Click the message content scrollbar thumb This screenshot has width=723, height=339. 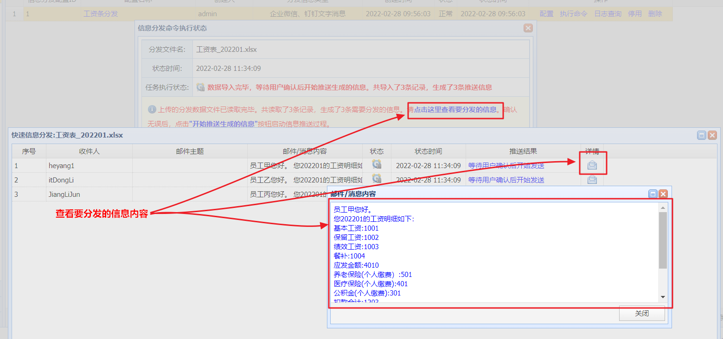[x=663, y=240]
